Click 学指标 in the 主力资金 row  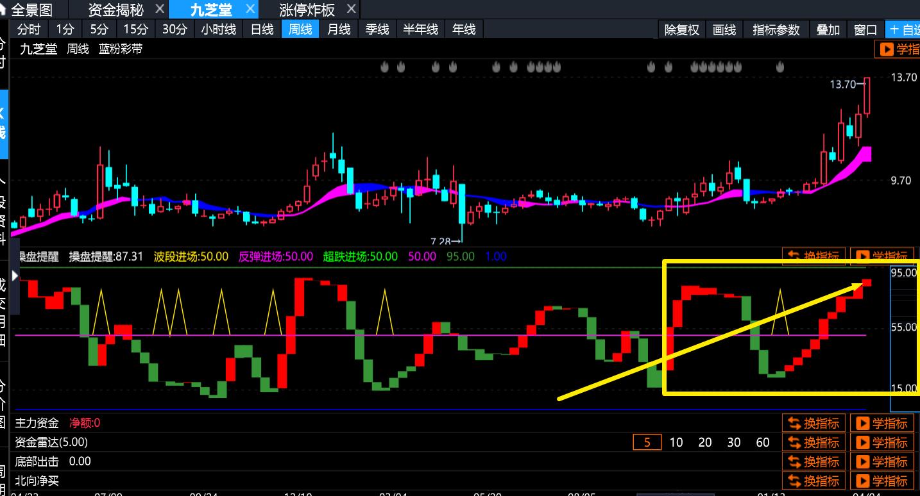(x=883, y=423)
